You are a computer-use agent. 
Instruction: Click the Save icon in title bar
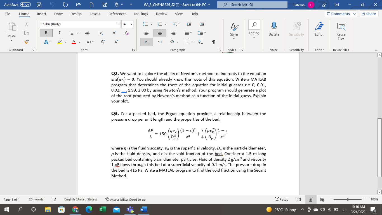[x=40, y=5]
